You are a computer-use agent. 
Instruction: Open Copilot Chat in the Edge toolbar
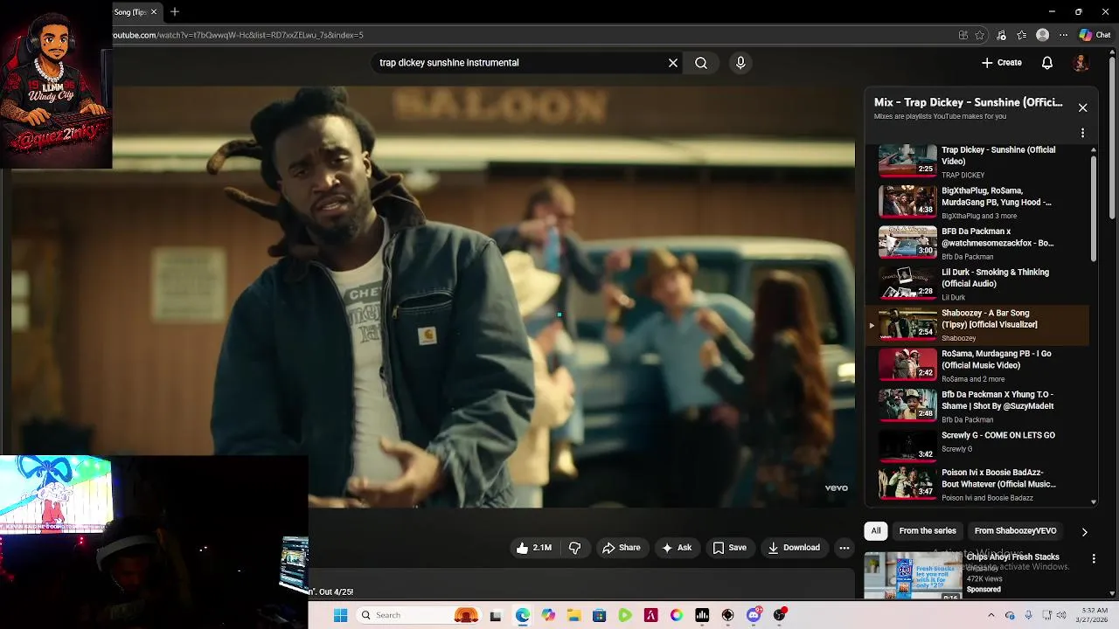tap(1095, 35)
